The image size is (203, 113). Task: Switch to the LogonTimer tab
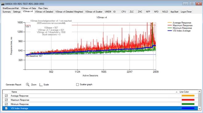click(x=186, y=12)
